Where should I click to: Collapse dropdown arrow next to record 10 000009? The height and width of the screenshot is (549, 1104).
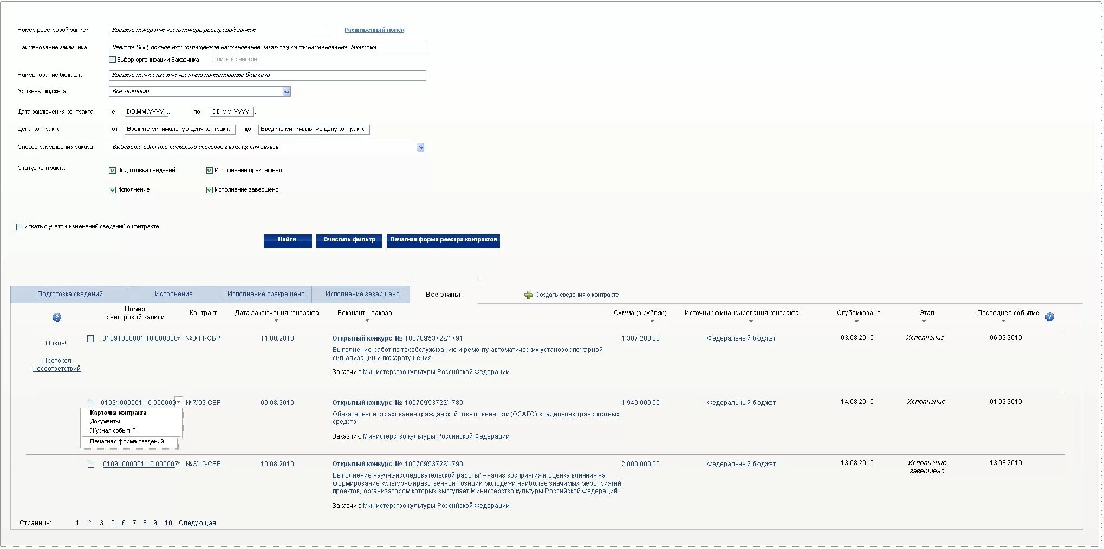point(179,402)
